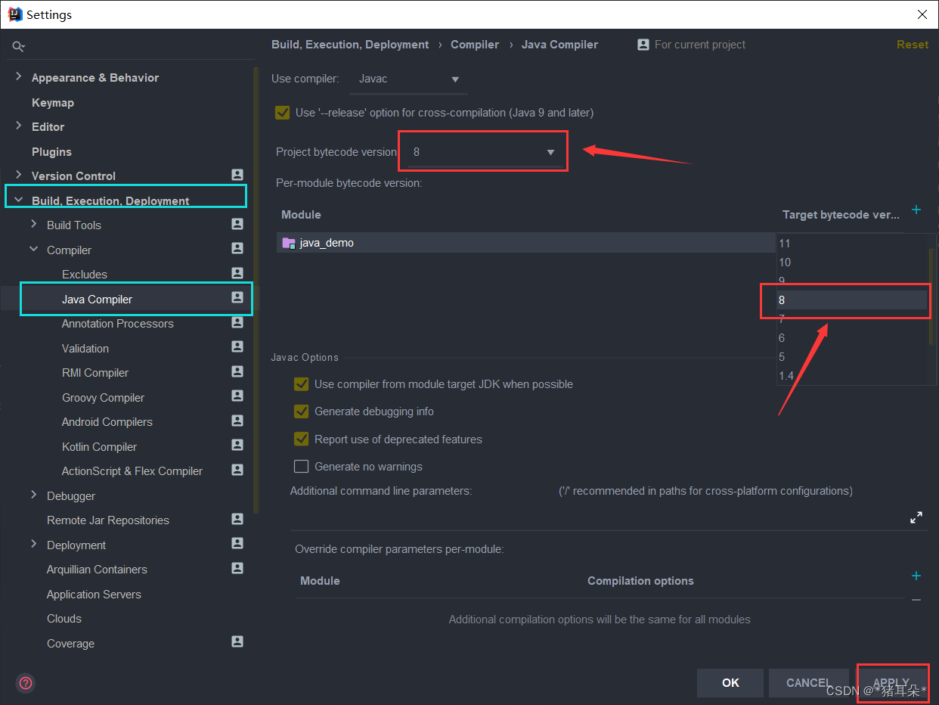Click the help question mark icon
The width and height of the screenshot is (939, 705).
26,683
